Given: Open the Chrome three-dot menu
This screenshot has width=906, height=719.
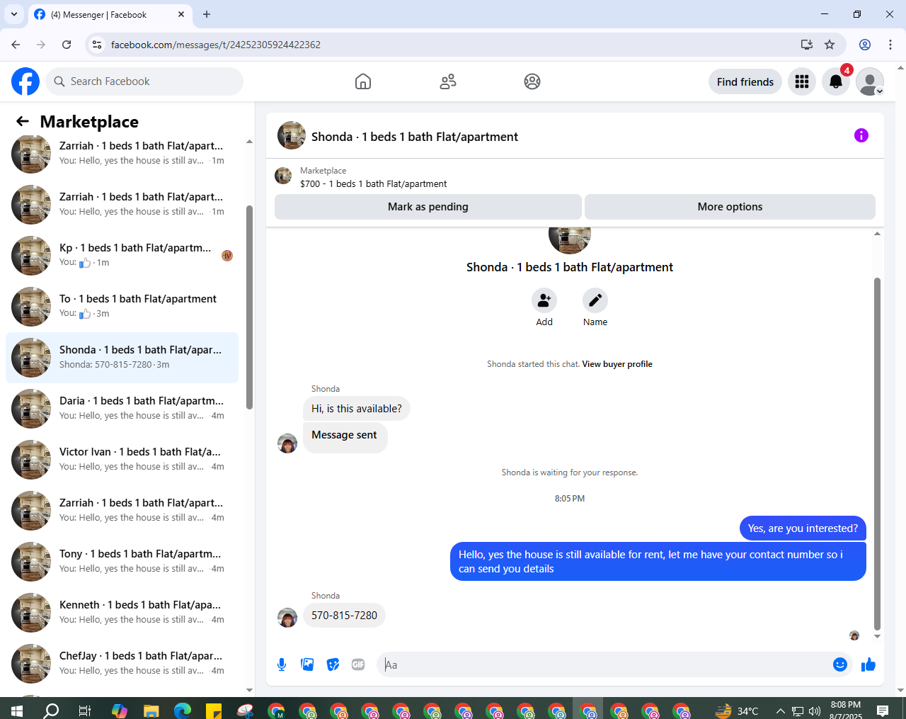Looking at the screenshot, I should coord(890,45).
